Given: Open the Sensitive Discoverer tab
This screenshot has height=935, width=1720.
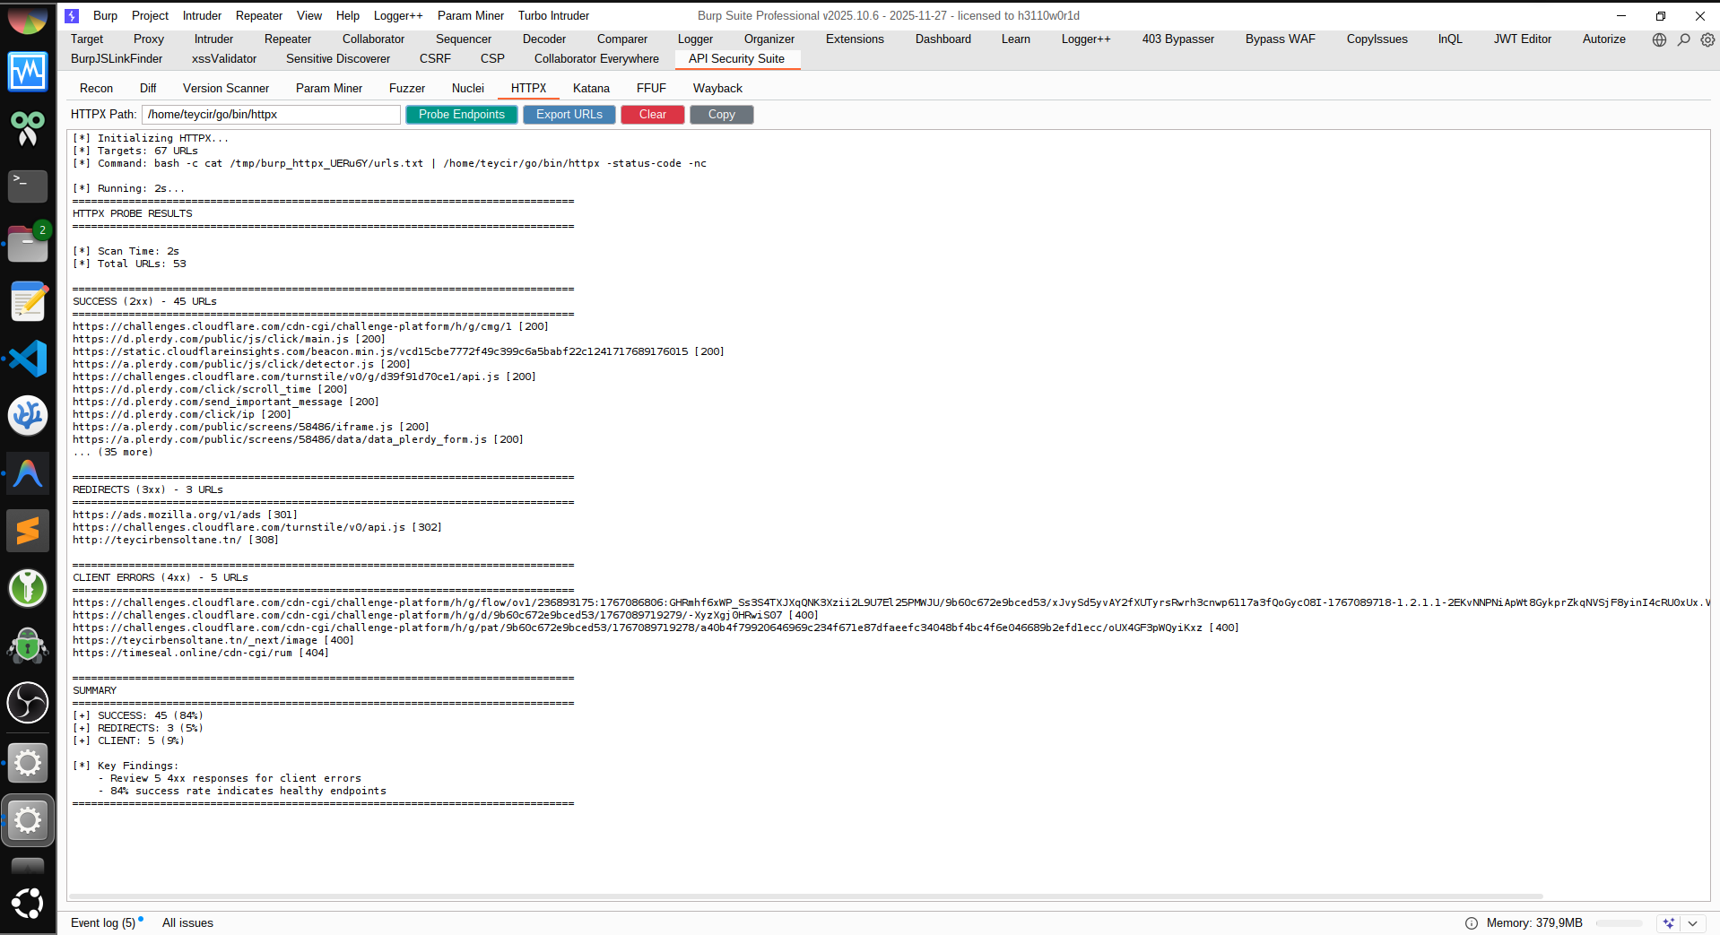Looking at the screenshot, I should (x=338, y=59).
